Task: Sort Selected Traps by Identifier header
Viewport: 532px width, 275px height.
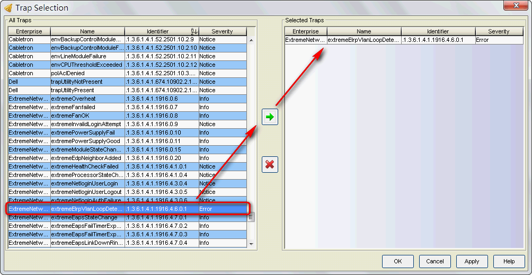Action: click(x=438, y=31)
